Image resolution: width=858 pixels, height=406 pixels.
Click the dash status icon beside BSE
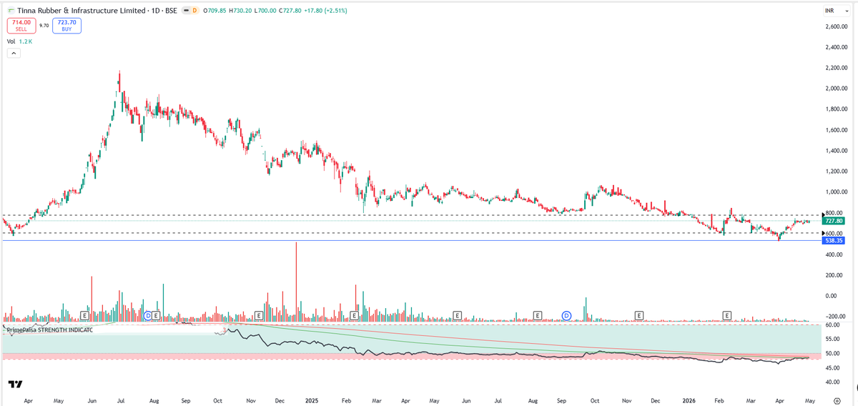coord(186,11)
